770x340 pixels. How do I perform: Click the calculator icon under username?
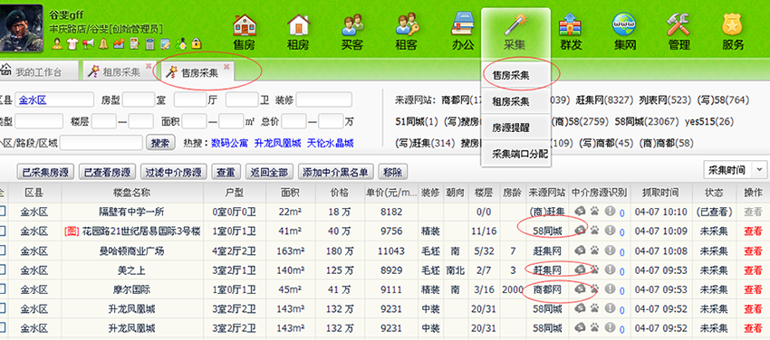click(x=150, y=43)
